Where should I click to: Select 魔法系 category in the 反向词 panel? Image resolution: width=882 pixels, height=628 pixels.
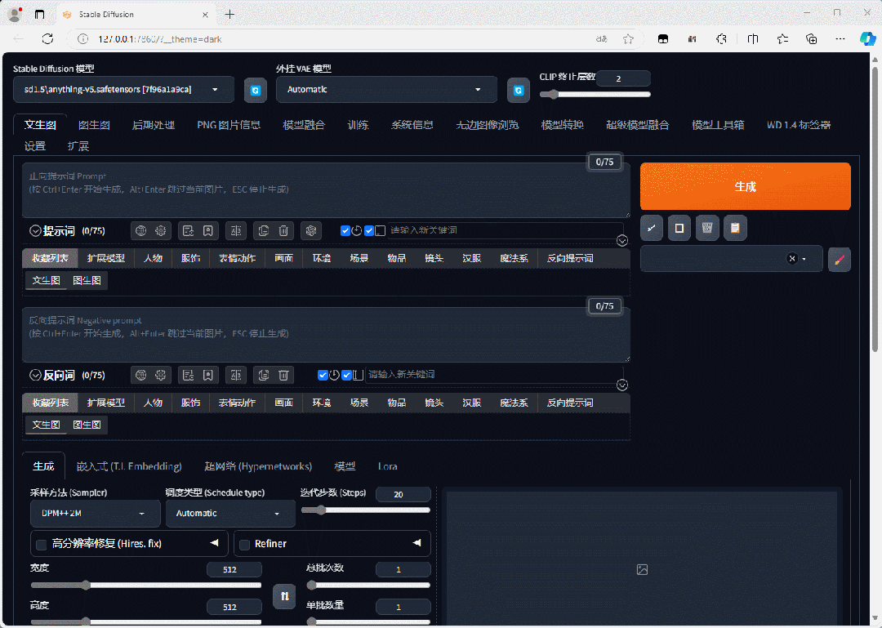[x=514, y=403]
